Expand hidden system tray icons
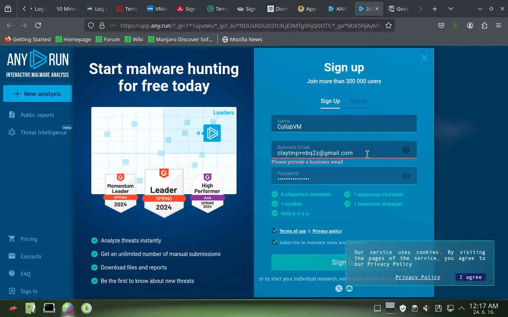This screenshot has height=317, width=508. (462, 308)
